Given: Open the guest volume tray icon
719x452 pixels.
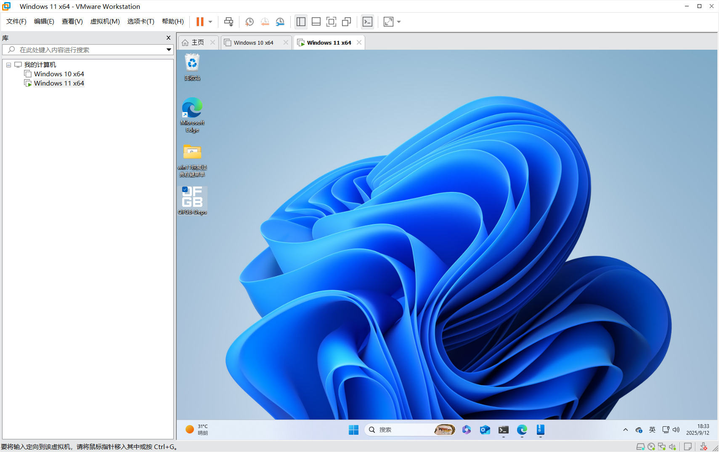Looking at the screenshot, I should (676, 430).
